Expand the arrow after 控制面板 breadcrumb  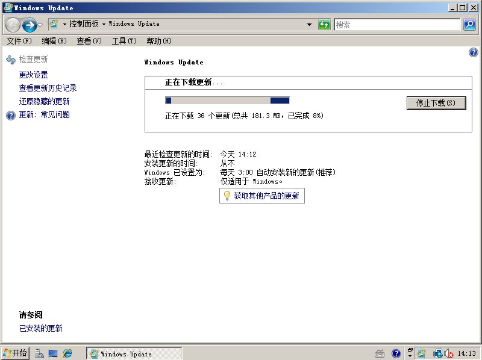(104, 24)
